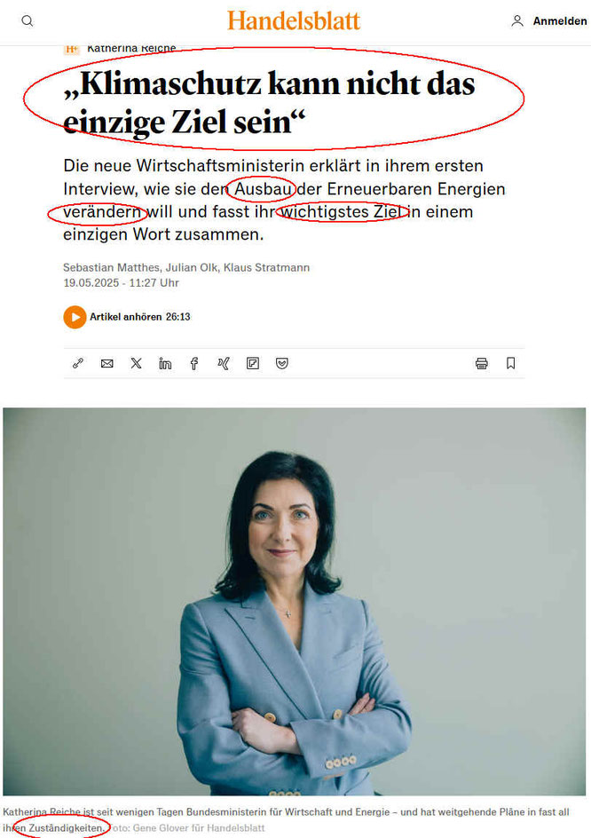
Task: Open the Anmelden login link
Action: 559,20
